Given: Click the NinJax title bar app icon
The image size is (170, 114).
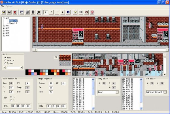Looking at the screenshot, I should (x=2, y=2).
